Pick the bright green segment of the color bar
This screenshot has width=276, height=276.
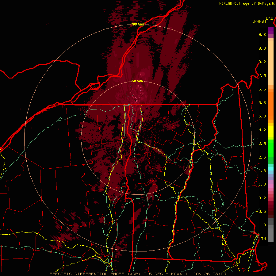tap(271, 148)
